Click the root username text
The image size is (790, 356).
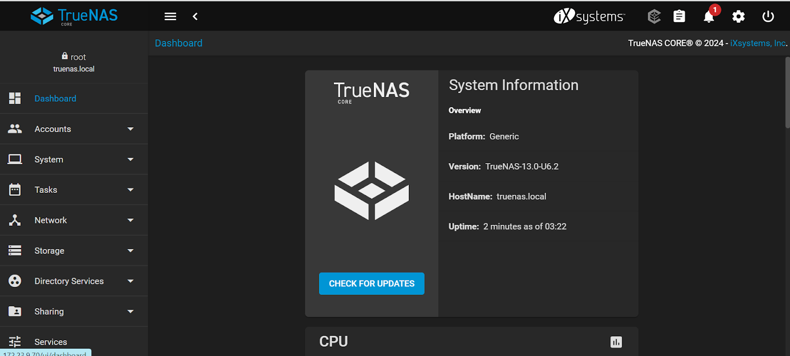pyautogui.click(x=78, y=57)
